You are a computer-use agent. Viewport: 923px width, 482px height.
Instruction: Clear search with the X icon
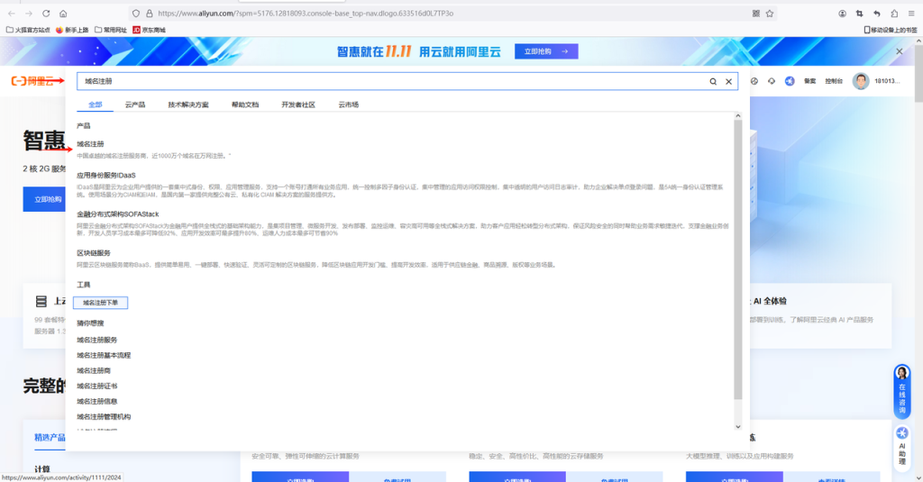[728, 82]
